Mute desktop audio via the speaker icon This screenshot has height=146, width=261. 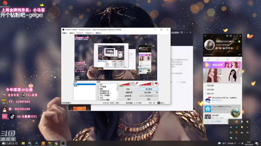coord(156,83)
